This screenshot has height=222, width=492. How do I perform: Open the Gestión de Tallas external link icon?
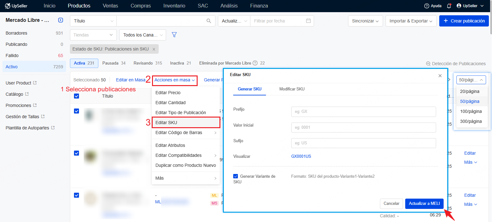point(43,117)
